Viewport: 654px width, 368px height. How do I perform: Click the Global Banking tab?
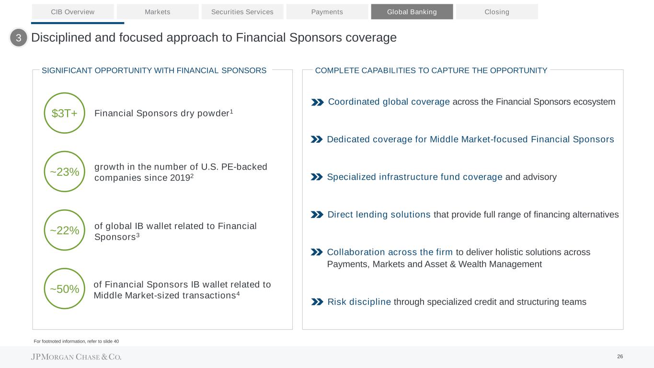tap(412, 11)
